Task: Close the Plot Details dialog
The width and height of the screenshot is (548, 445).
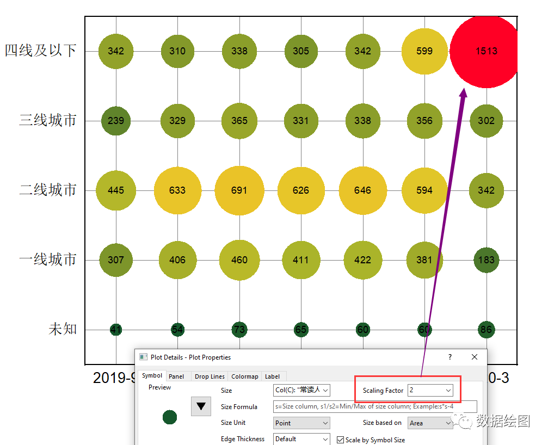Action: (x=475, y=357)
